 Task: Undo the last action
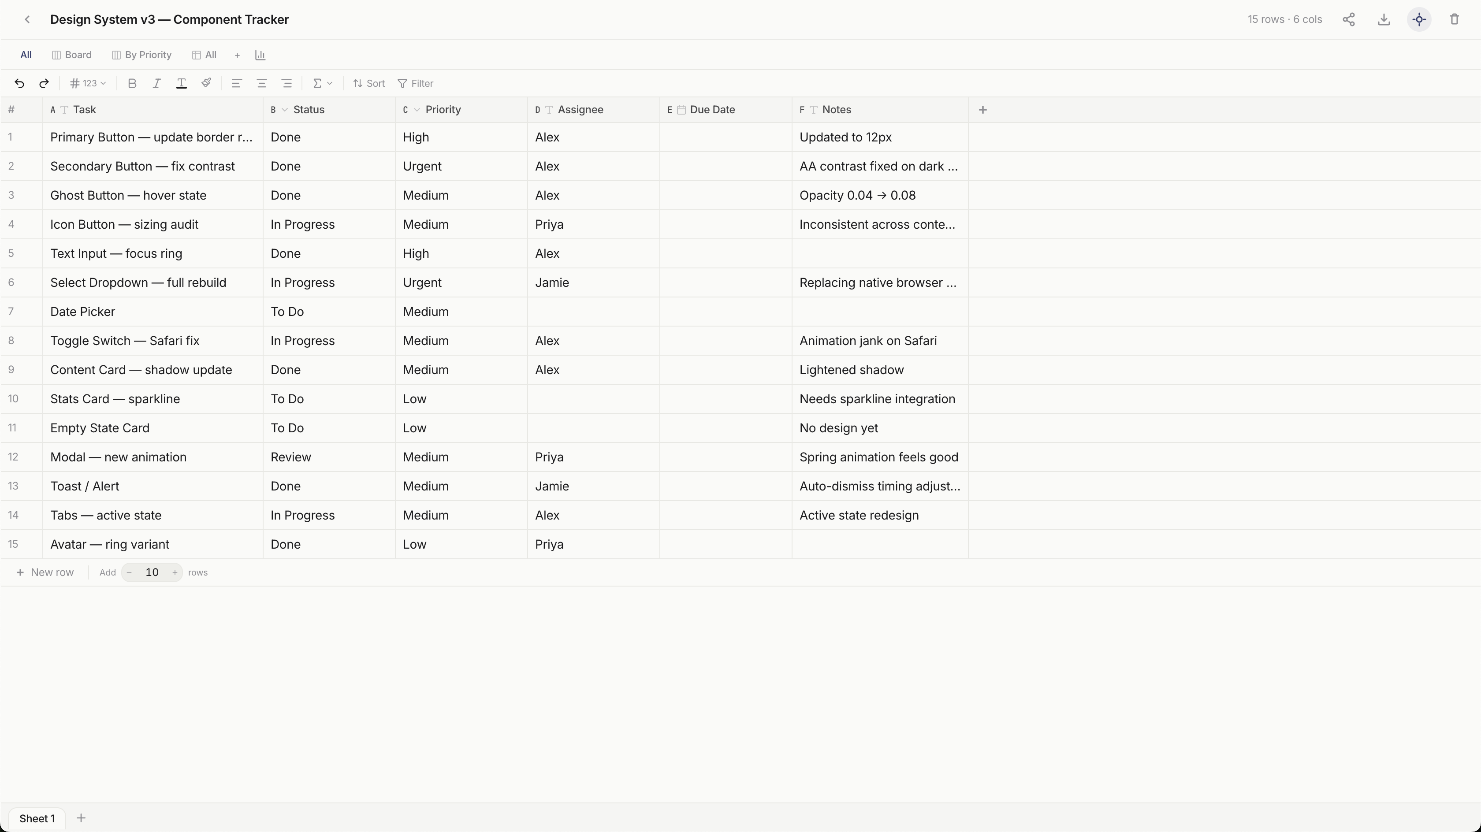click(x=19, y=83)
